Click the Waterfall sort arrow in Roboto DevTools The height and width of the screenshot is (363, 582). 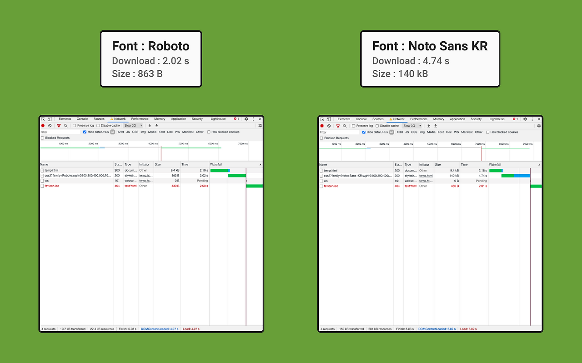(261, 164)
